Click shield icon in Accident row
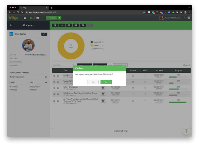The width and height of the screenshot is (199, 146). coord(54,76)
